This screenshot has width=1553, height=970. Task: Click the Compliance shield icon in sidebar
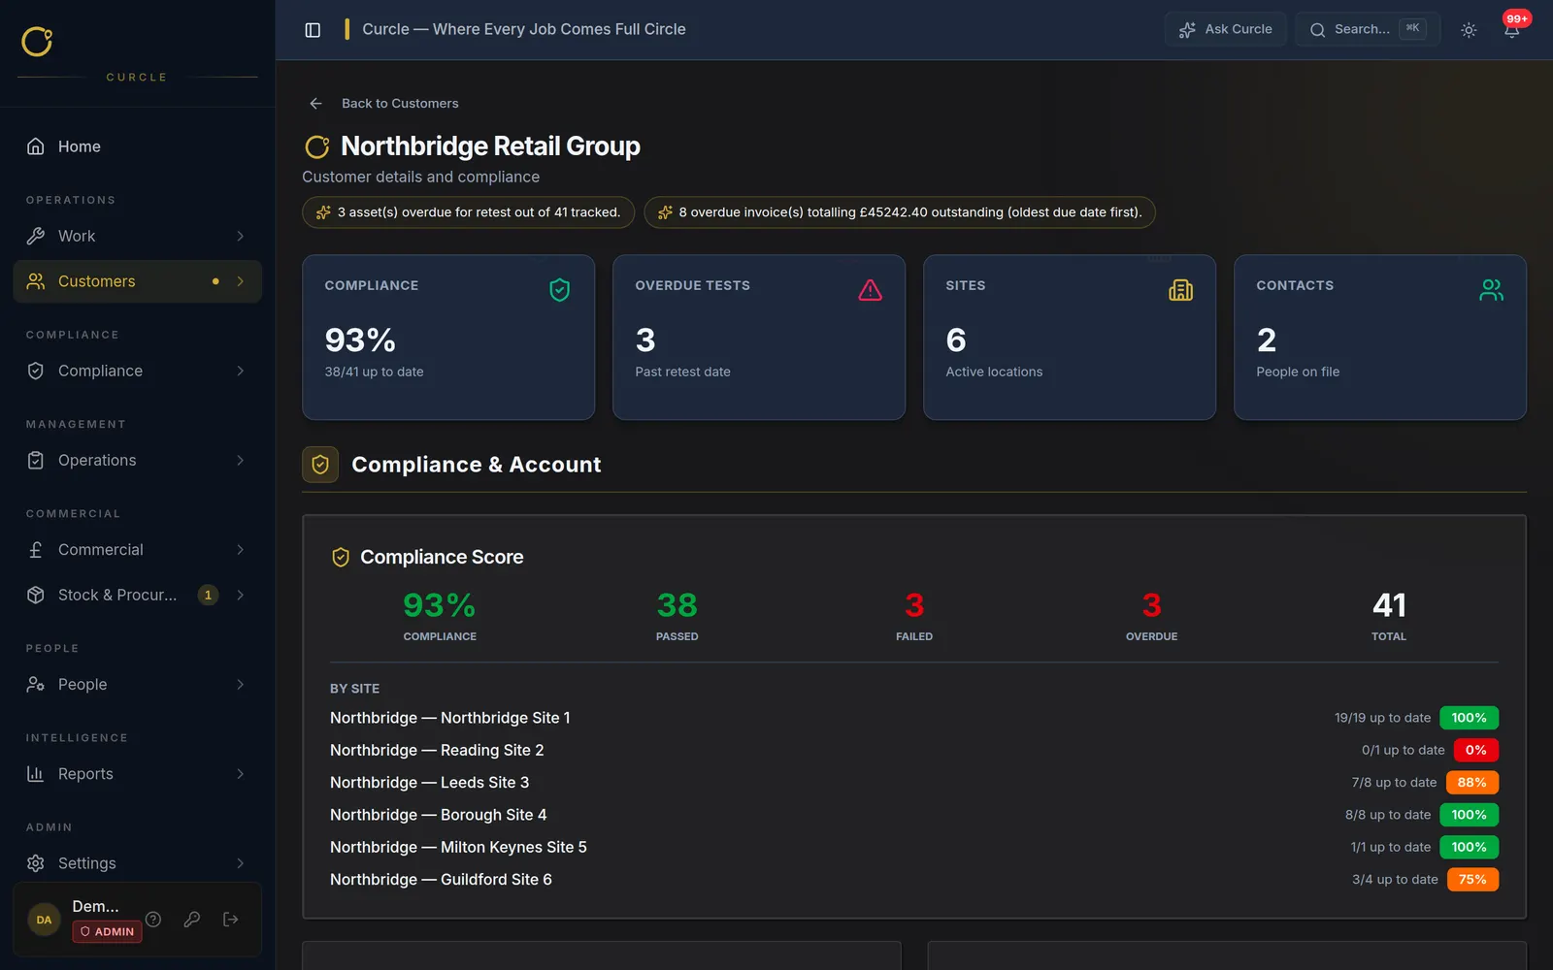click(x=36, y=371)
